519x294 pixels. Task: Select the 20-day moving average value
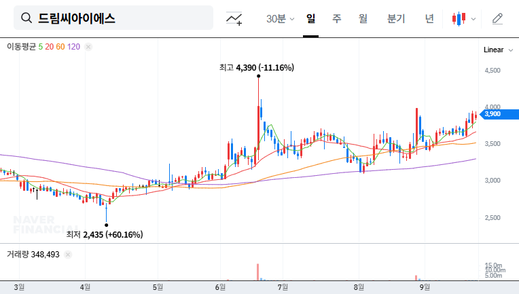click(x=50, y=47)
